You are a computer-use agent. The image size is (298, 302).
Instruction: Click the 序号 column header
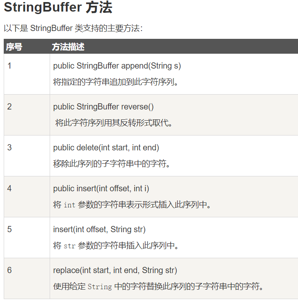14,47
